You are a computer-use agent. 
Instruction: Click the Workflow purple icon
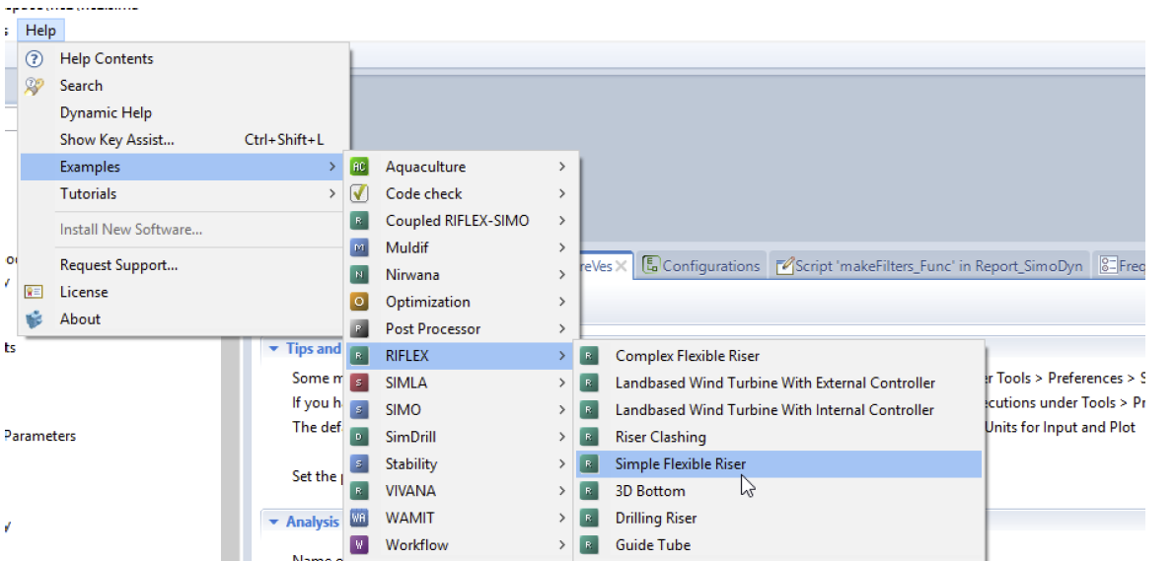pyautogui.click(x=360, y=544)
